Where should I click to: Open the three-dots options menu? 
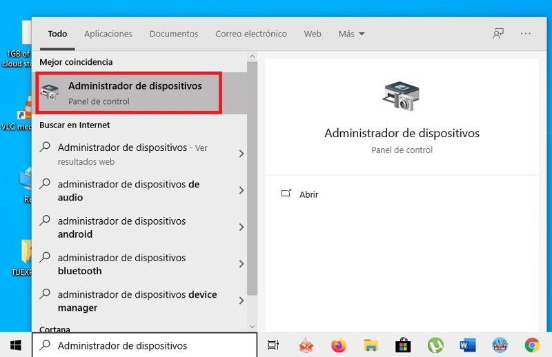tap(526, 33)
